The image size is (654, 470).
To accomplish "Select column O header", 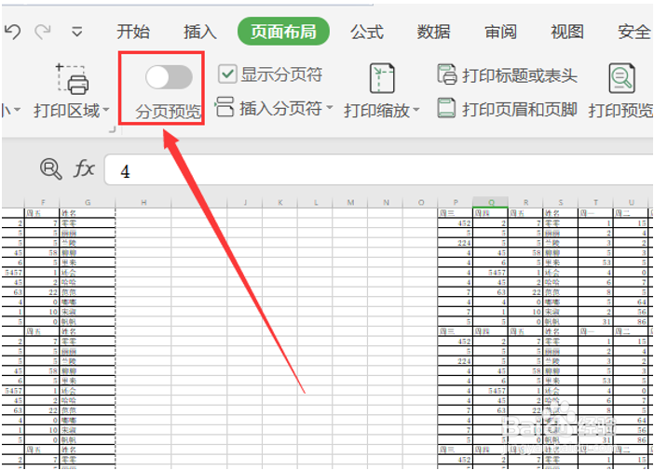I will click(x=420, y=203).
